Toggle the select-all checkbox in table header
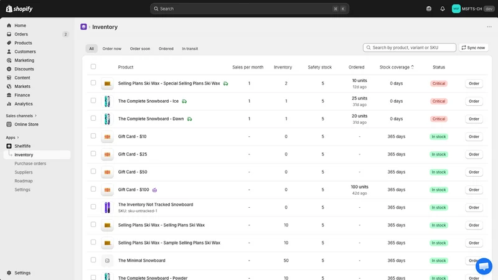 (x=93, y=67)
